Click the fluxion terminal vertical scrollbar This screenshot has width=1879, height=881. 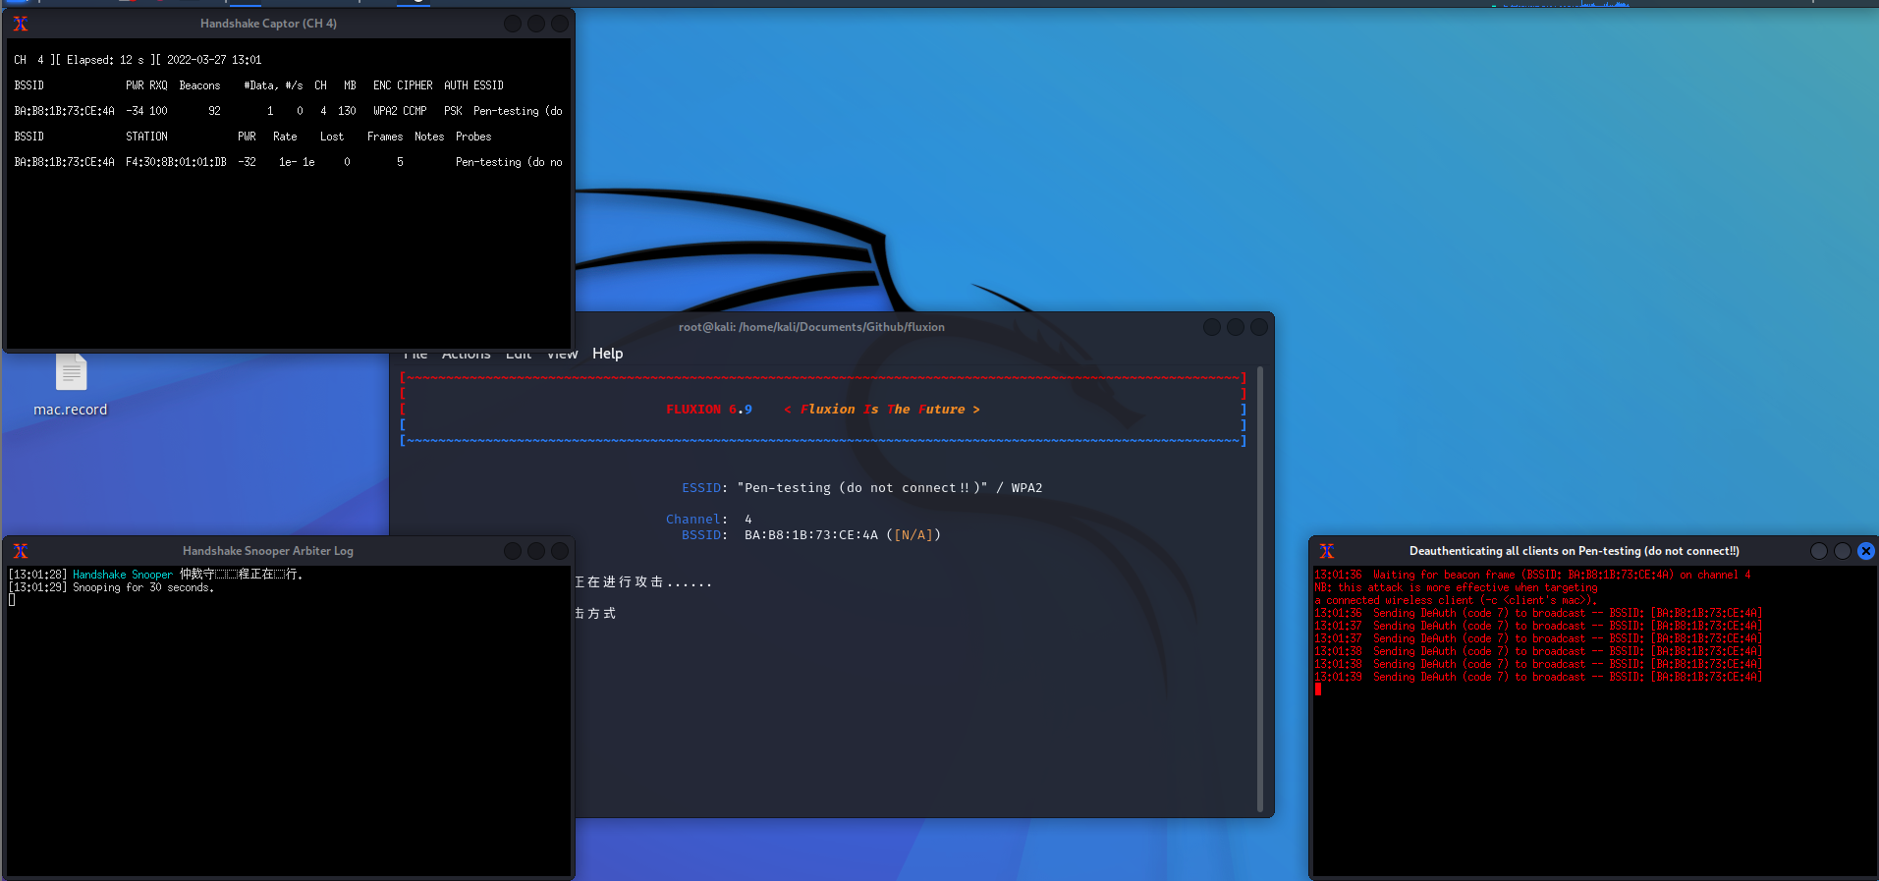1260,589
